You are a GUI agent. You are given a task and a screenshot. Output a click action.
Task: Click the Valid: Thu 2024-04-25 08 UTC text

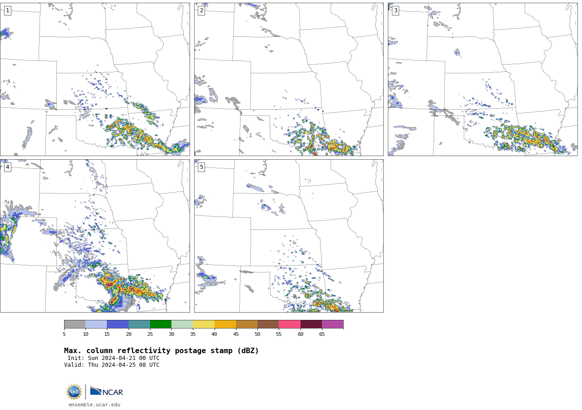112,365
